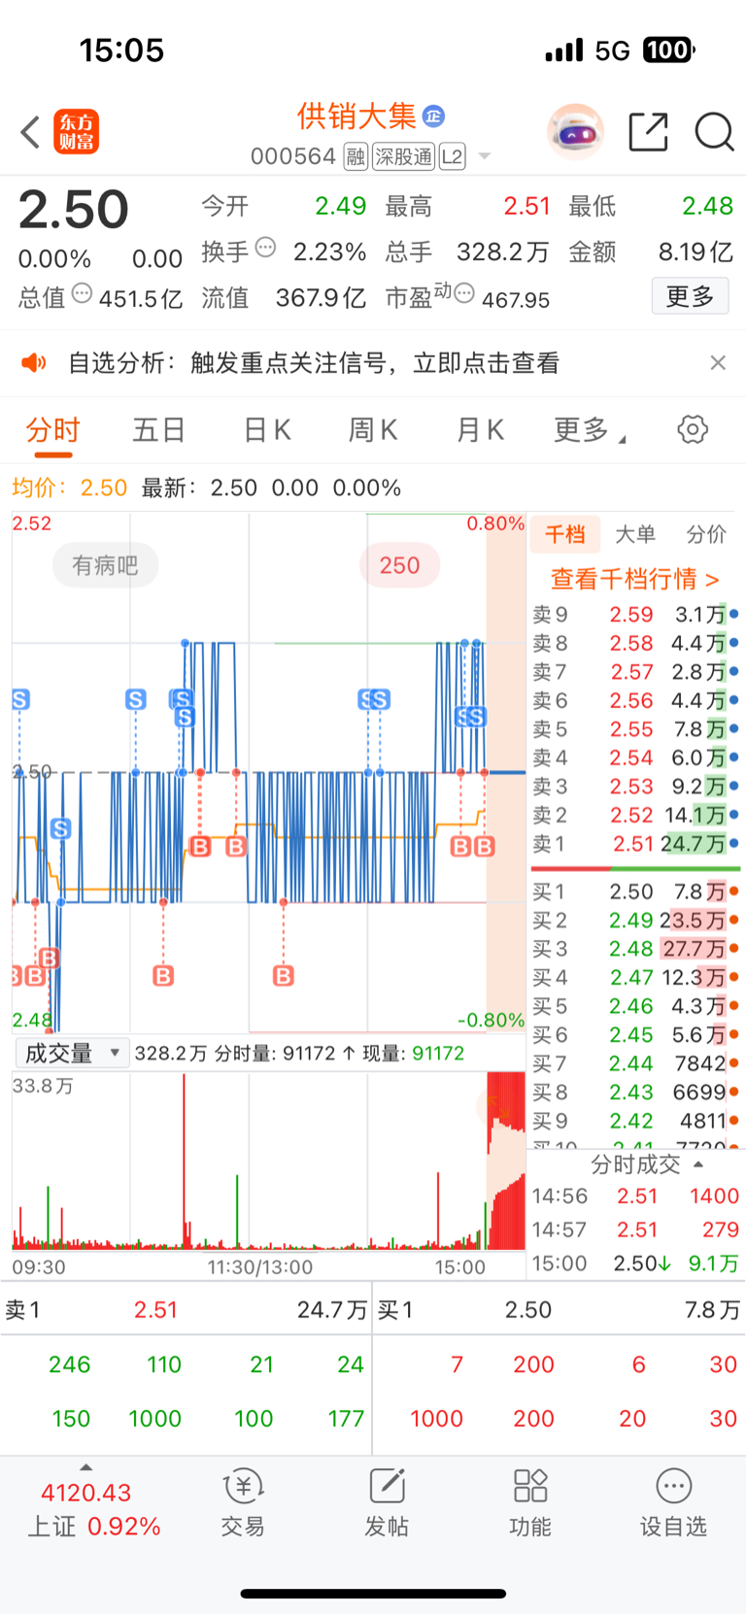Tap the 卖5 2.55 order row
The height and width of the screenshot is (1615, 746).
[635, 729]
